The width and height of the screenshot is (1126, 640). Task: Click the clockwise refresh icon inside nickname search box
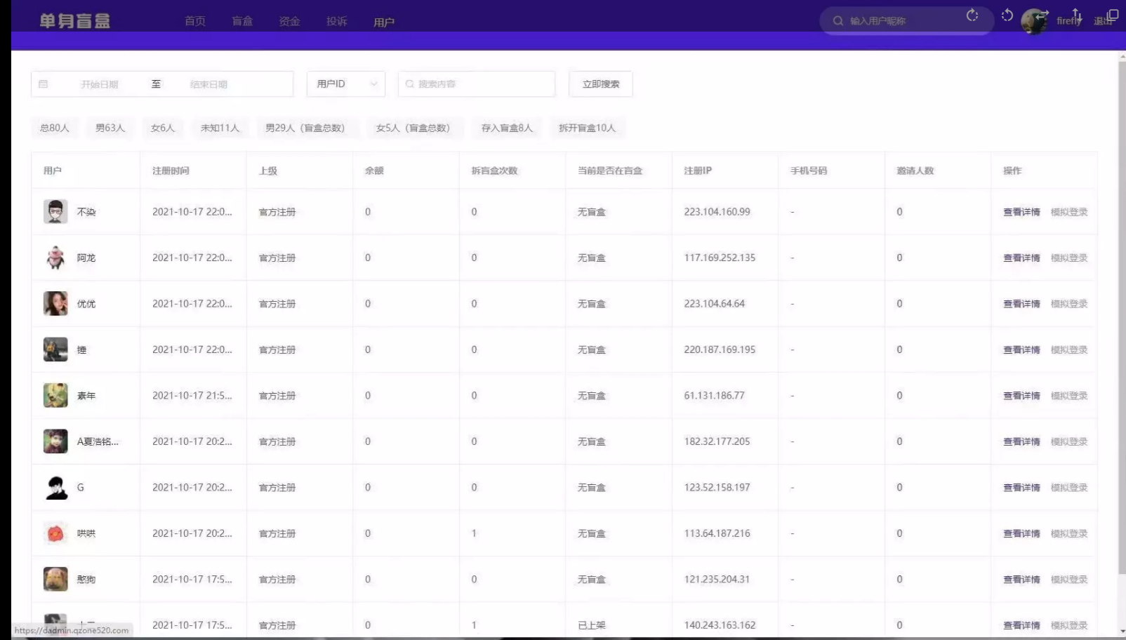click(972, 15)
